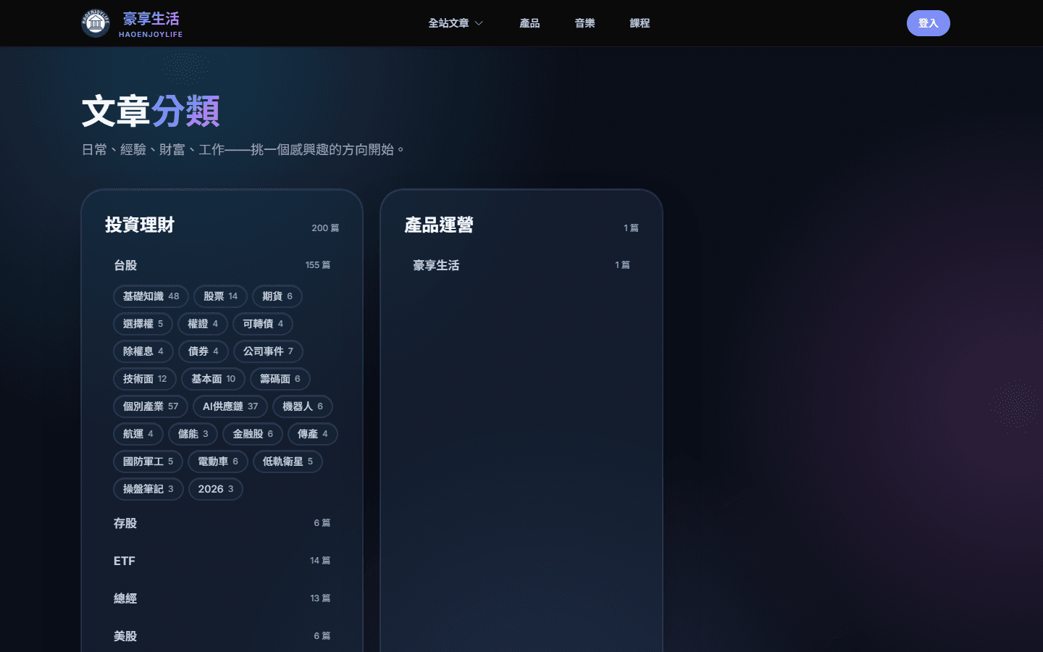This screenshot has height=652, width=1043.
Task: Select the 公司事件 7 tag
Action: point(268,351)
